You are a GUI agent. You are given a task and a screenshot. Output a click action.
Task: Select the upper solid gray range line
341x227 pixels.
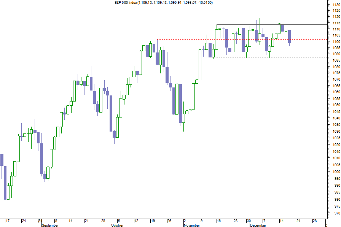coord(272,25)
